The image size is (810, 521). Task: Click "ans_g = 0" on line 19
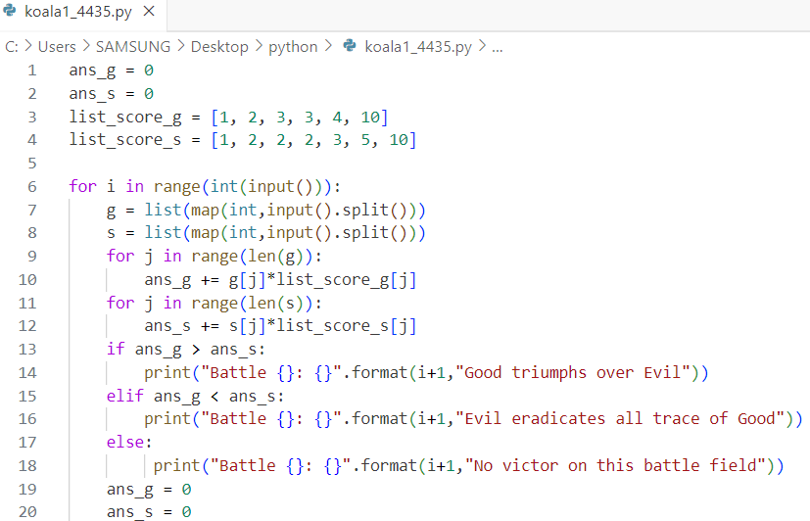(149, 490)
